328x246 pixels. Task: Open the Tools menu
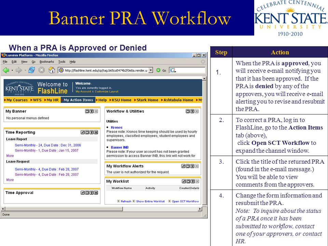point(62,62)
